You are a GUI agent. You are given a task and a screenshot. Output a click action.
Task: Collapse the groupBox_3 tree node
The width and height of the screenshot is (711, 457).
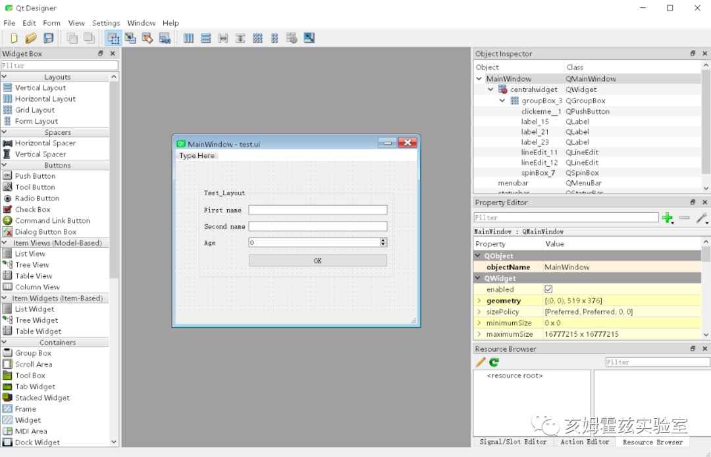coord(502,100)
